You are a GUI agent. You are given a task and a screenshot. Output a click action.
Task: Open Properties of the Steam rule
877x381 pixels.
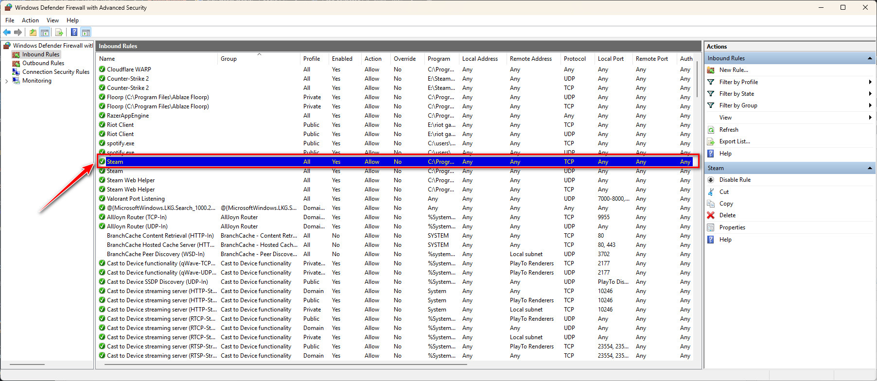coord(732,227)
